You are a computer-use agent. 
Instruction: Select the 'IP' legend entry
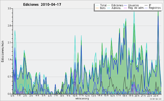point(150,5)
